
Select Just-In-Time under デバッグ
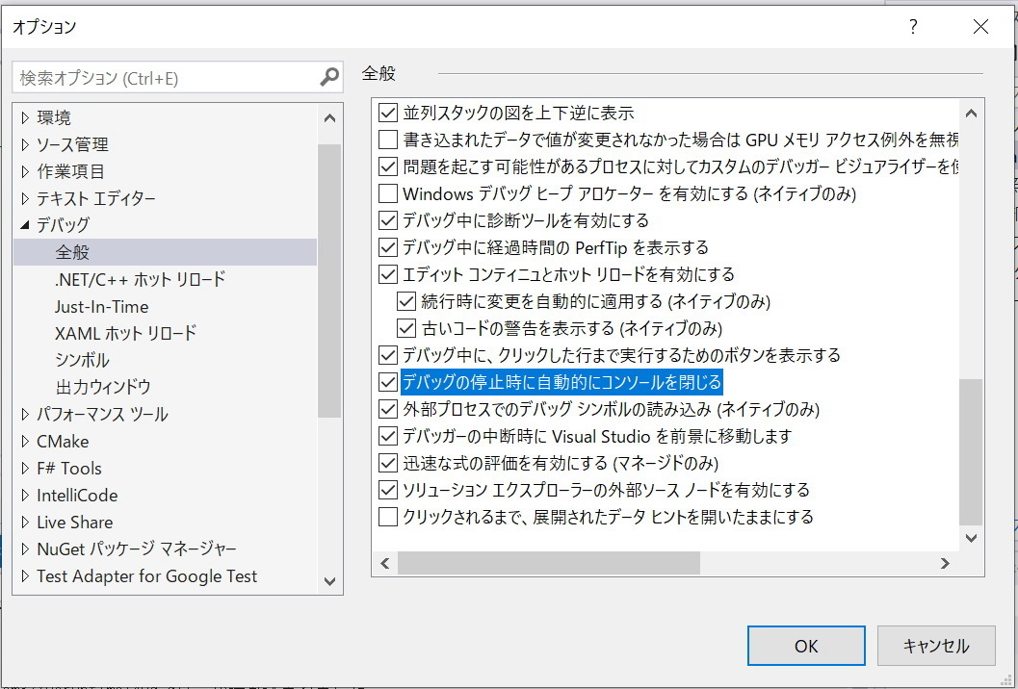[x=101, y=307]
